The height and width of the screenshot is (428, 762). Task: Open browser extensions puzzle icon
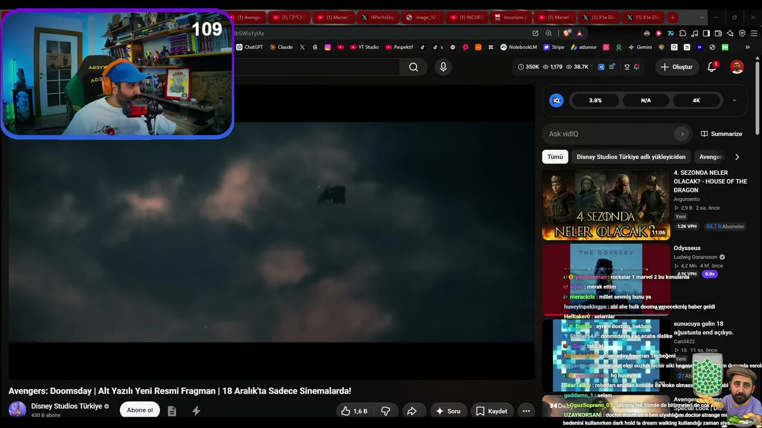click(x=683, y=33)
